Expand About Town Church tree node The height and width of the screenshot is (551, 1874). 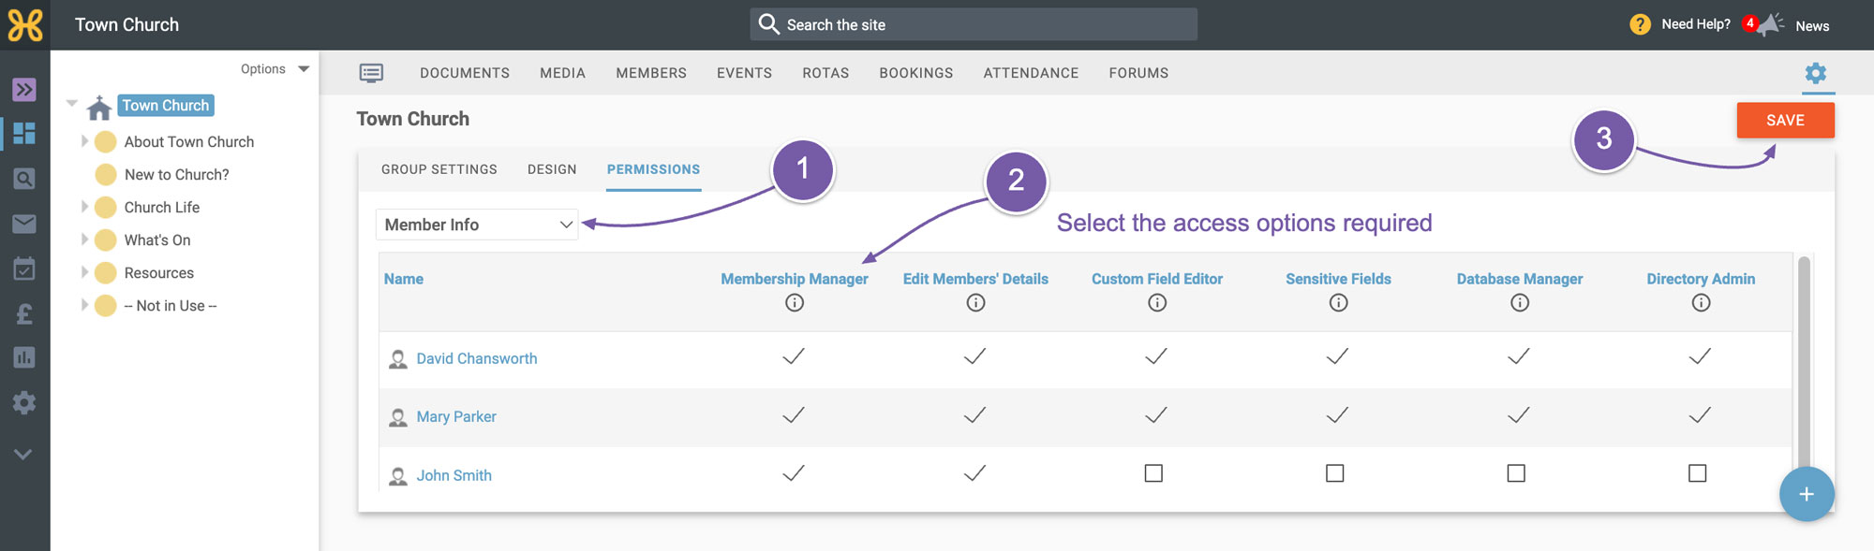tap(84, 141)
